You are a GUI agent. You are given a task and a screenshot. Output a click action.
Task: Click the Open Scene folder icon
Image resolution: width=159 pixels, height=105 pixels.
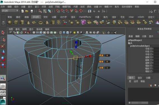[27, 11]
